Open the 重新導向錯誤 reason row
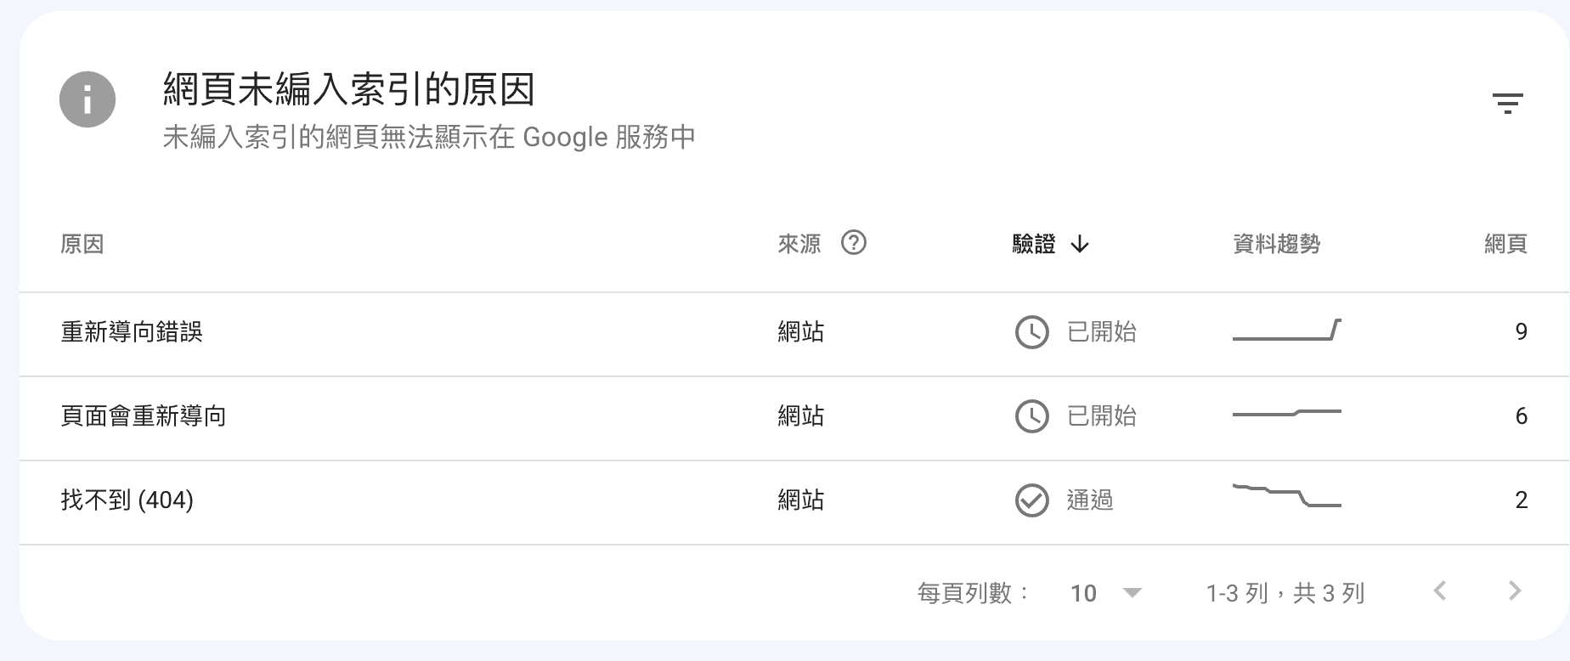 pyautogui.click(x=132, y=332)
